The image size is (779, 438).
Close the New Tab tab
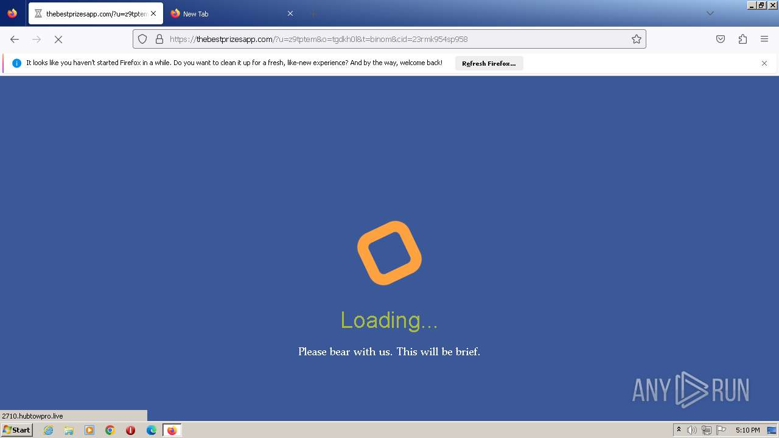click(290, 13)
